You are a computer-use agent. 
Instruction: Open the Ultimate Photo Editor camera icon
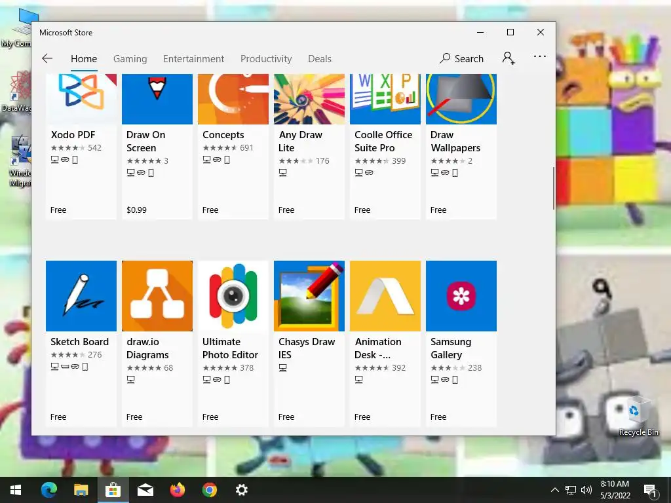233,296
